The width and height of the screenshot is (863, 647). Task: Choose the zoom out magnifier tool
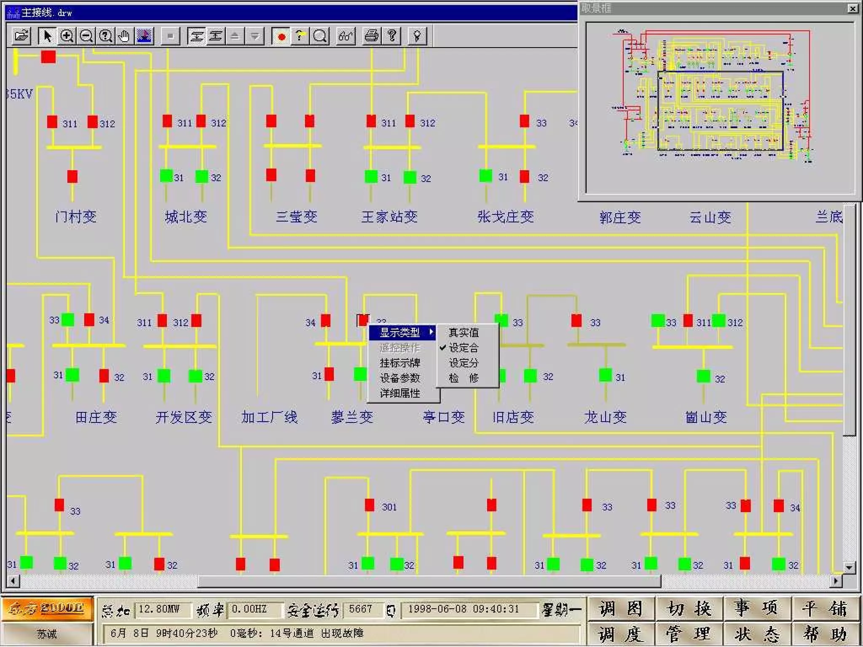click(x=86, y=36)
